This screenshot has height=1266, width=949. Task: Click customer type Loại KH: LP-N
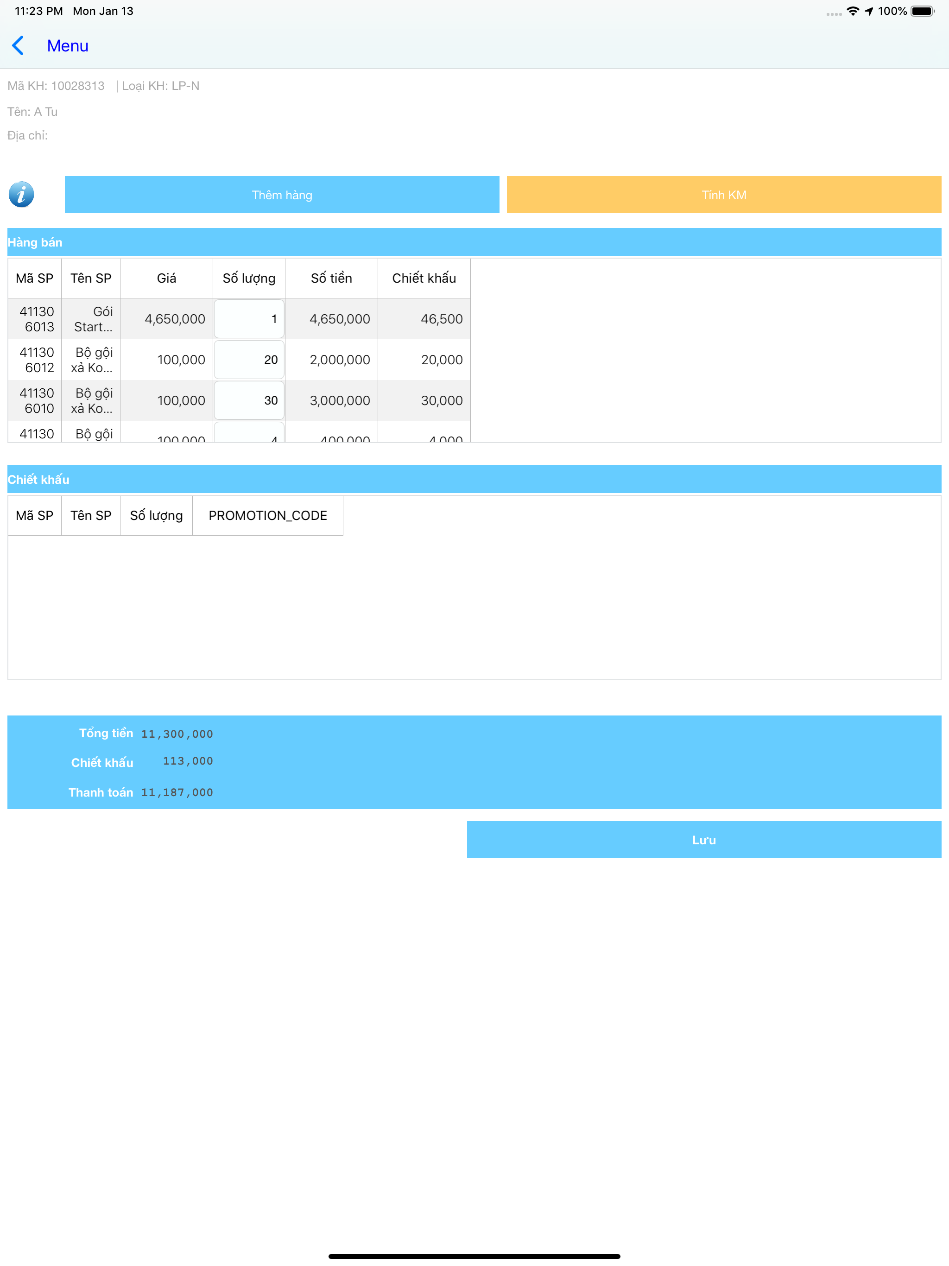tap(160, 86)
